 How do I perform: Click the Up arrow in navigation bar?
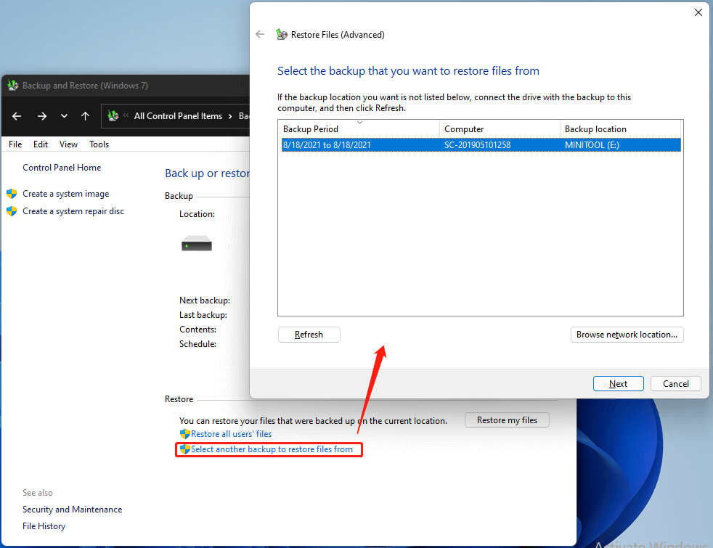coord(85,116)
